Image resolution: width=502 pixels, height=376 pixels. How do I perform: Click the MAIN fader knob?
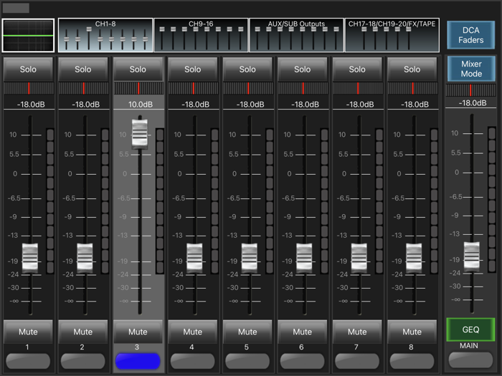472,256
